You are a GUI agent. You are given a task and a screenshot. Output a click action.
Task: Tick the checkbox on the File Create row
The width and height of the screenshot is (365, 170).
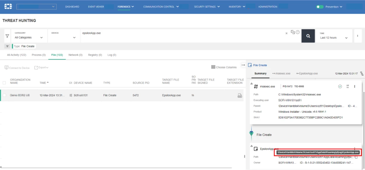(x=4, y=95)
